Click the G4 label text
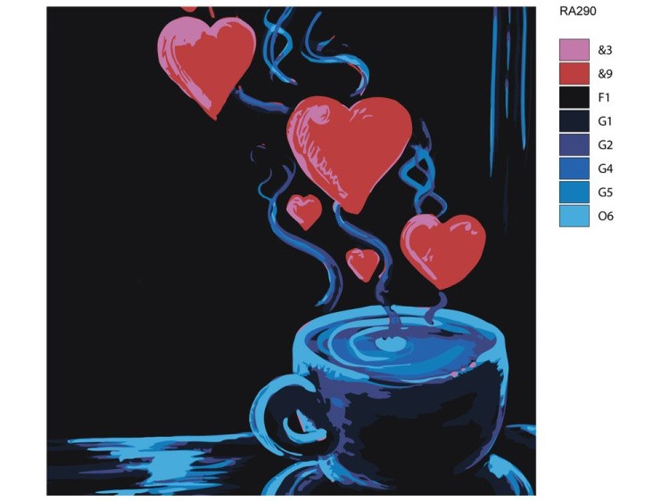 [x=605, y=168]
